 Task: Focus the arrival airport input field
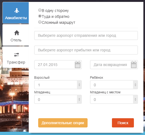point(86,50)
